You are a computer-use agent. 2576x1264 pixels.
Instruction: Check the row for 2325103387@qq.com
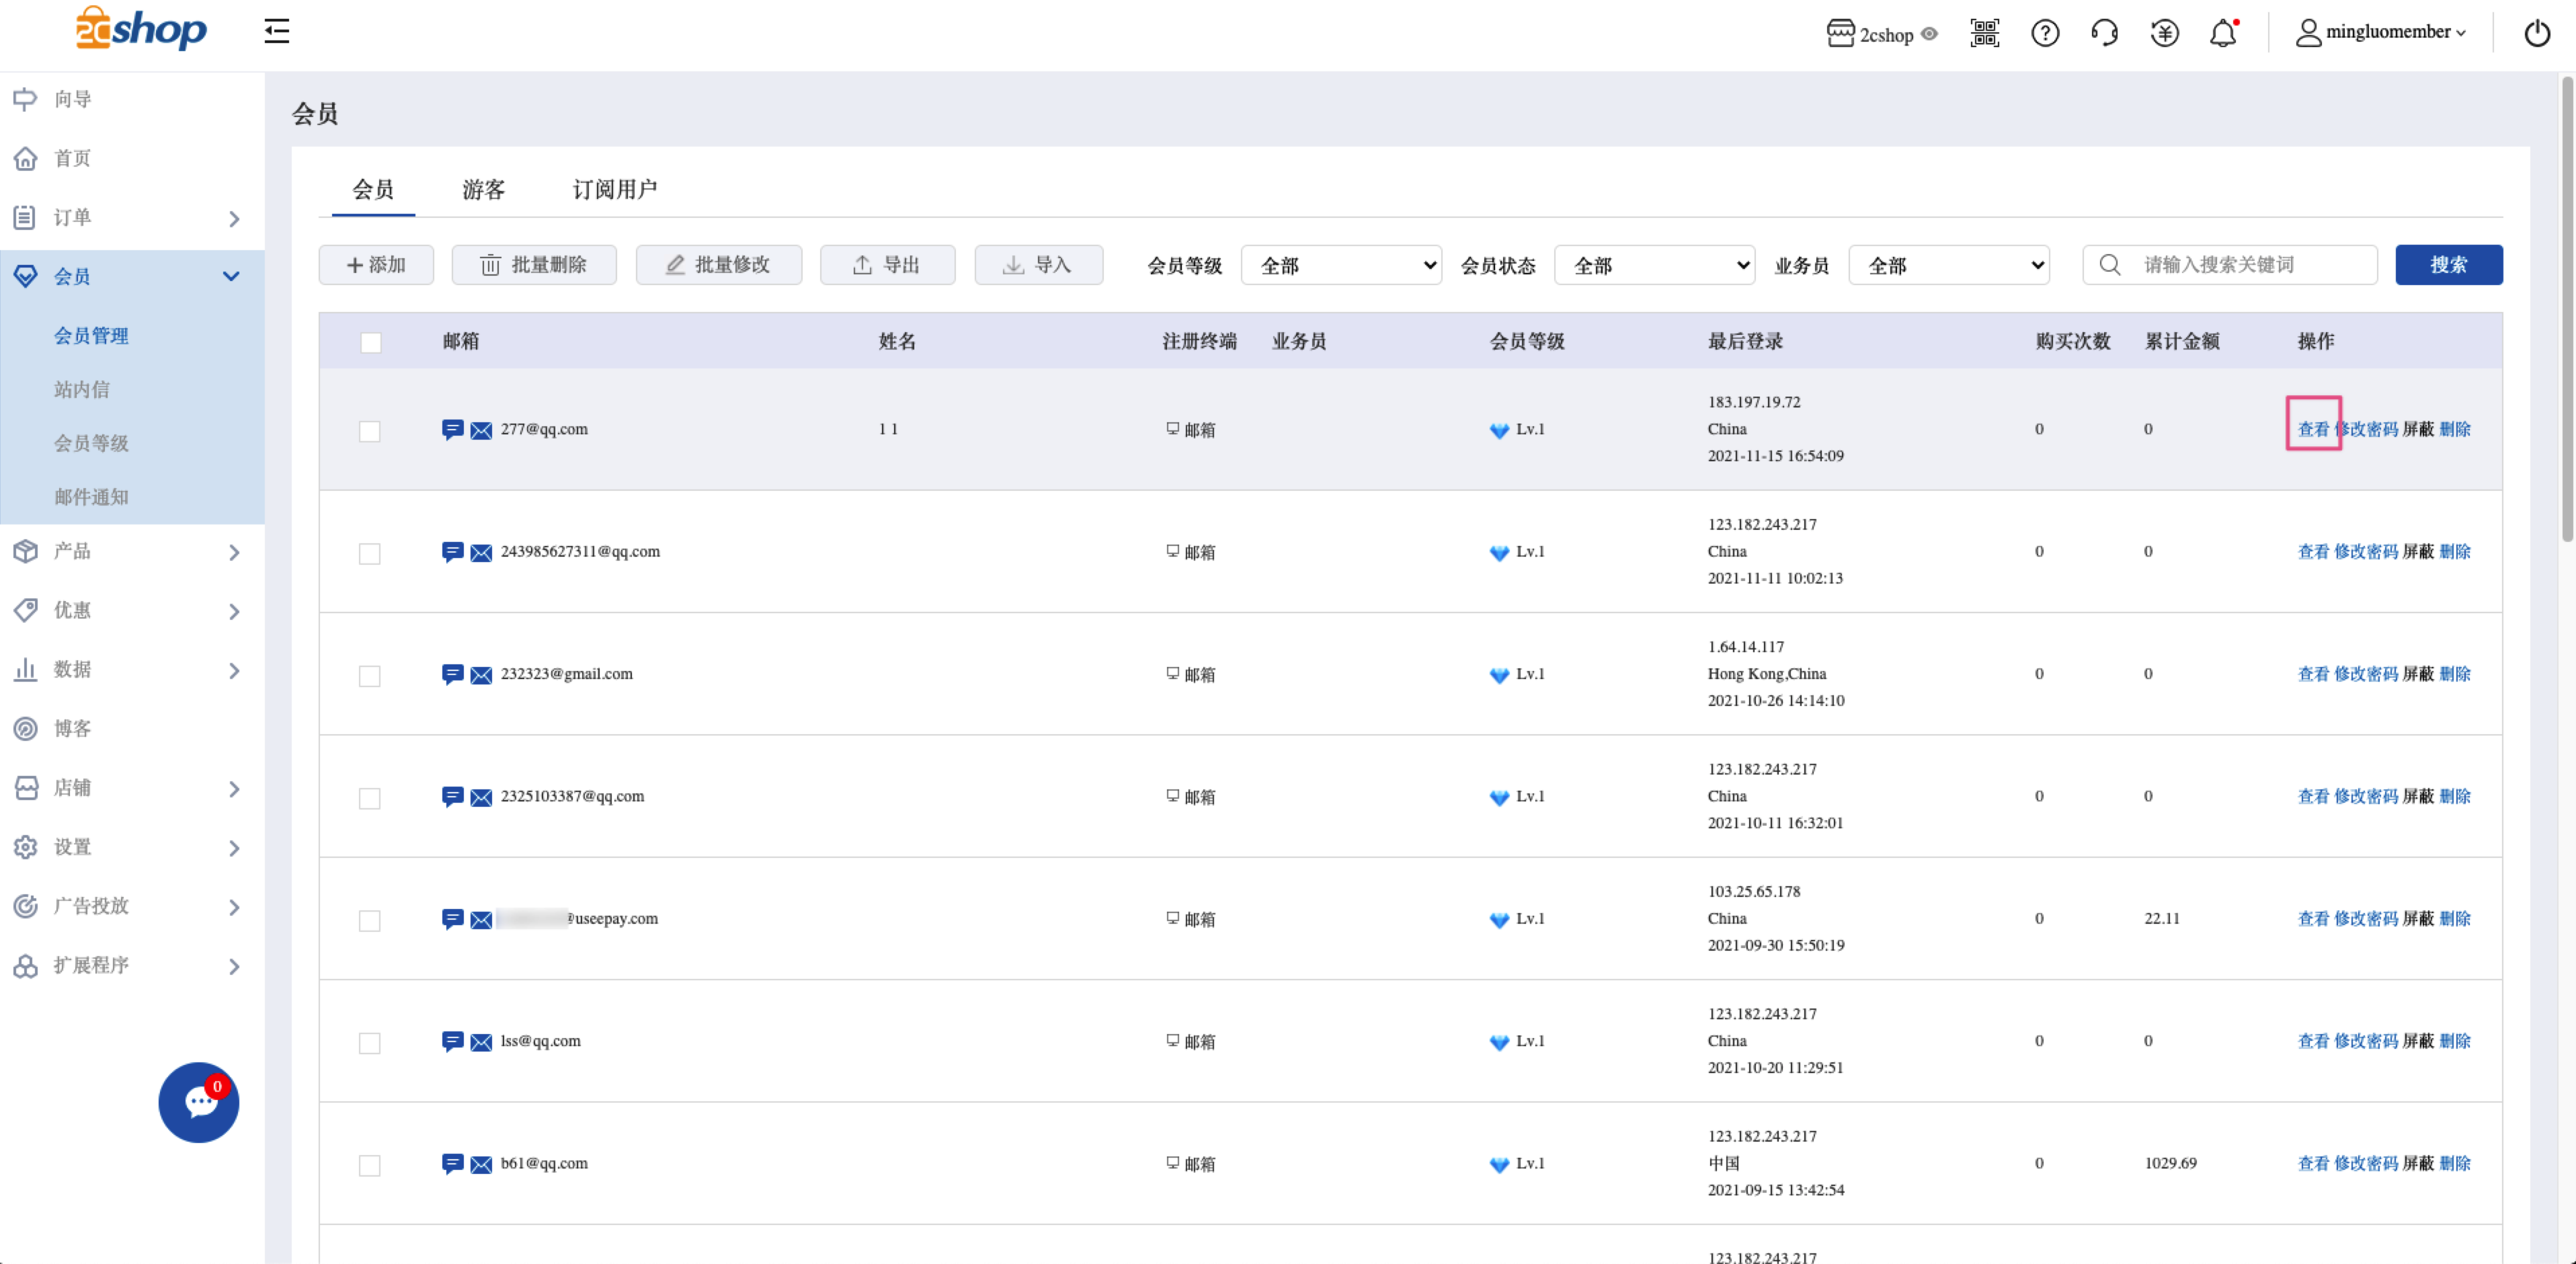point(369,798)
